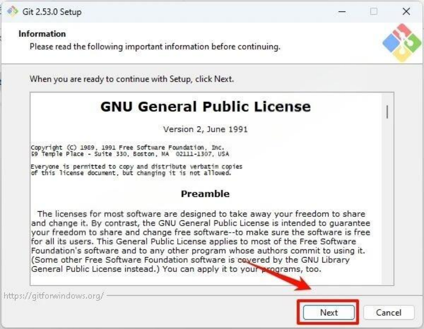Click the "Everyone is permitted to copy" line
Screen dimensions: 424x329
(x=136, y=166)
